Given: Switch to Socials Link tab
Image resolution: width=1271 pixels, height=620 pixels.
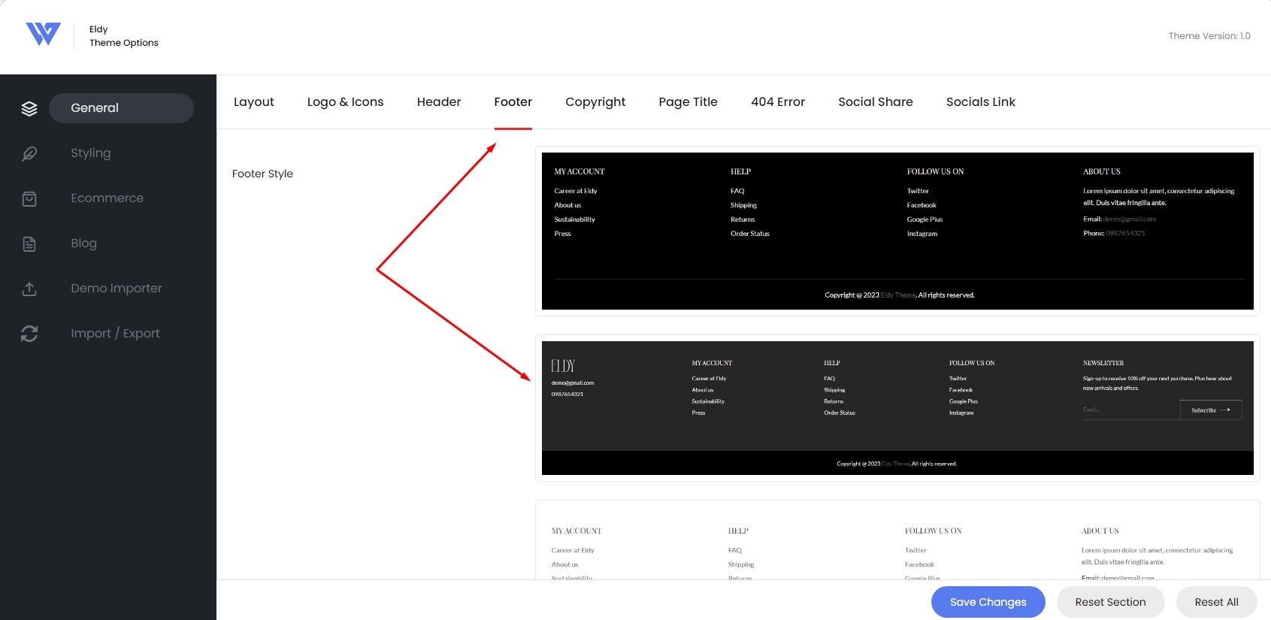Looking at the screenshot, I should tap(981, 102).
